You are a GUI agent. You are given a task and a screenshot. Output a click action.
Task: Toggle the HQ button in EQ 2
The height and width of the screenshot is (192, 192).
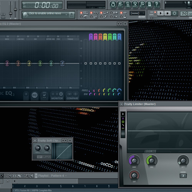(34, 95)
